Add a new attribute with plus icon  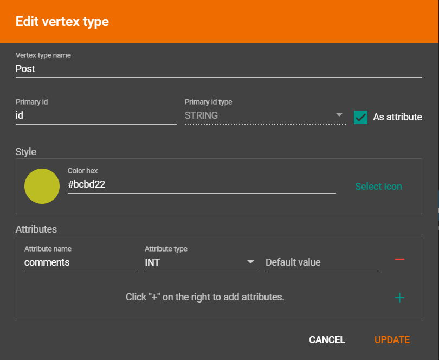[x=399, y=298]
